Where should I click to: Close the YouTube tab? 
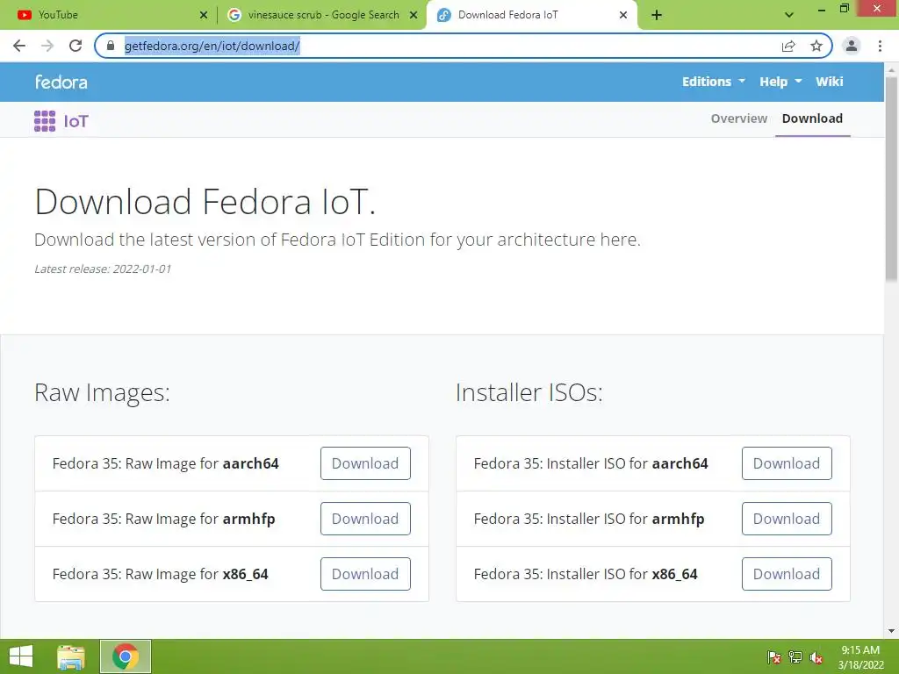[x=204, y=15]
